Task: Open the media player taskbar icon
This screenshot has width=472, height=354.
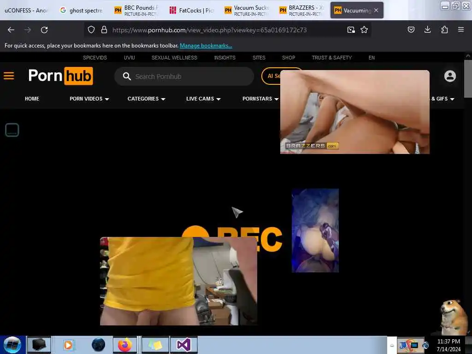Action: pyautogui.click(x=68, y=345)
